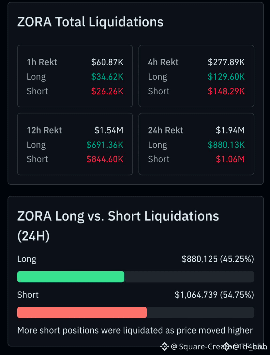The image size is (270, 355).
Task: Click the red Short liquidations bar
Action: click(x=82, y=313)
